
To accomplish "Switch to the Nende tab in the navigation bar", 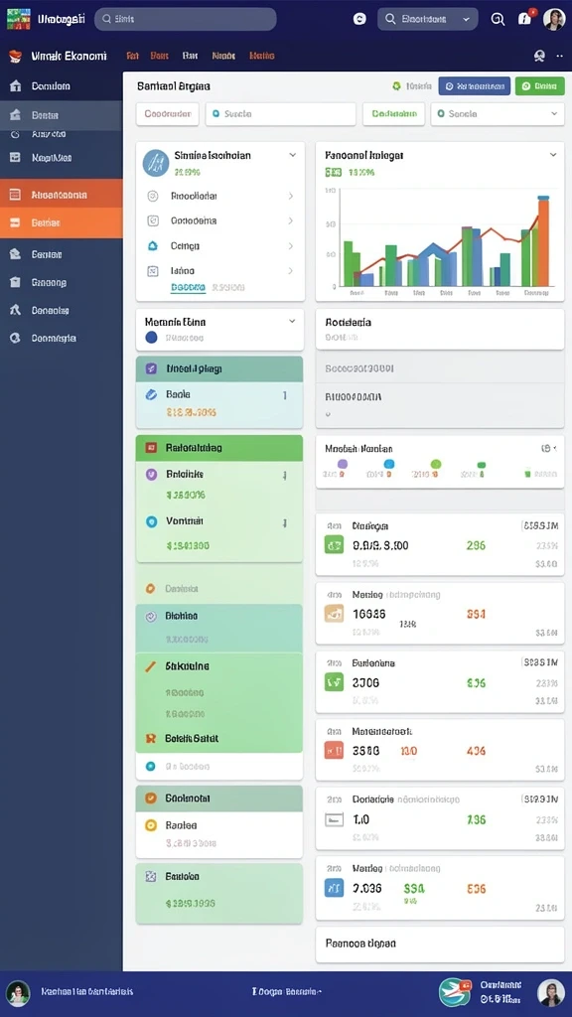I will click(x=223, y=56).
